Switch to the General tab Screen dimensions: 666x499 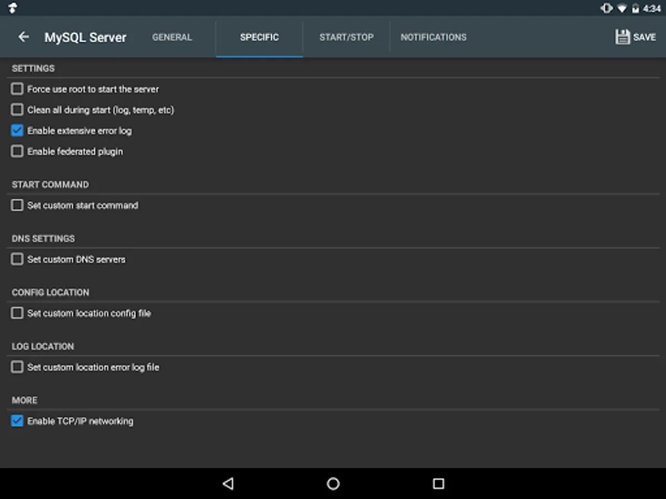point(172,37)
